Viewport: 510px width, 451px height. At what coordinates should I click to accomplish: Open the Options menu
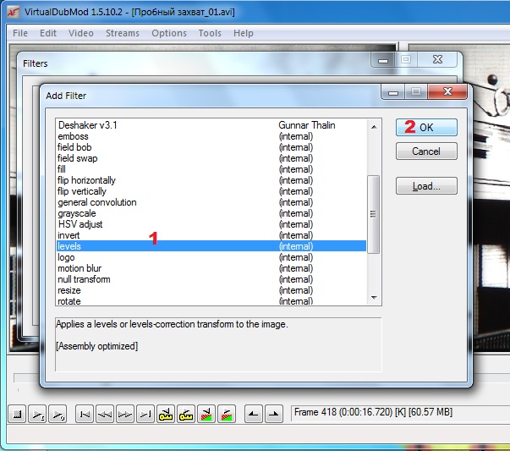169,33
